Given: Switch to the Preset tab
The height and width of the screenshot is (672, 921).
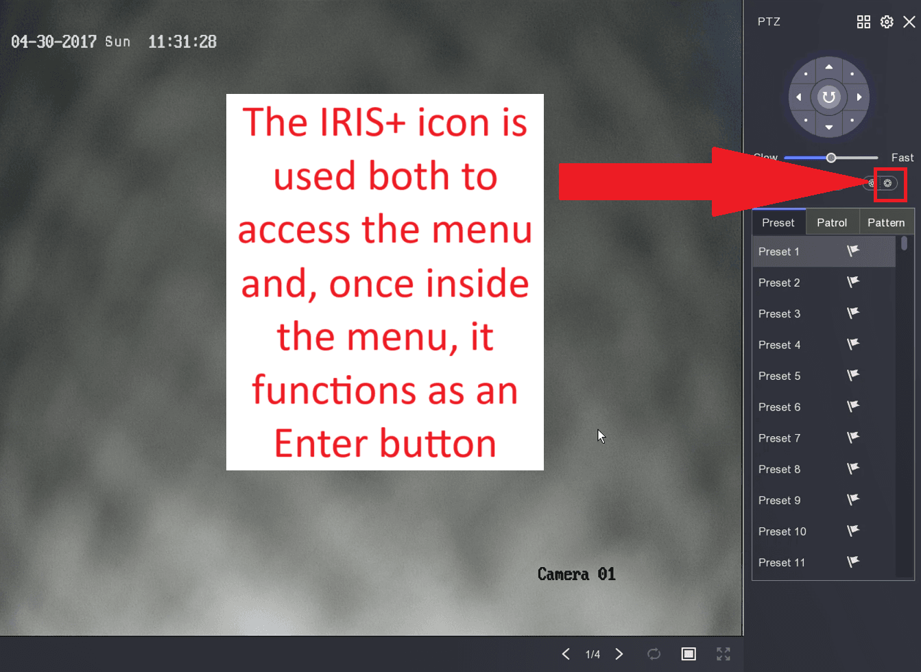Looking at the screenshot, I should pos(778,223).
